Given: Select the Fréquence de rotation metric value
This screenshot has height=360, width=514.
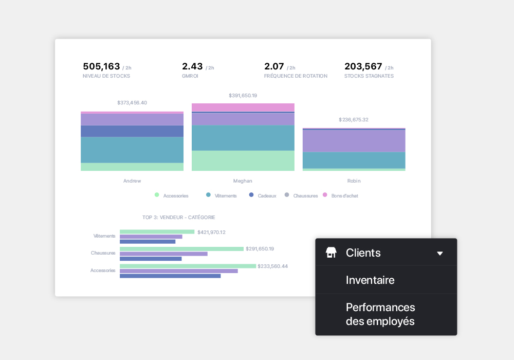Looking at the screenshot, I should [x=274, y=66].
